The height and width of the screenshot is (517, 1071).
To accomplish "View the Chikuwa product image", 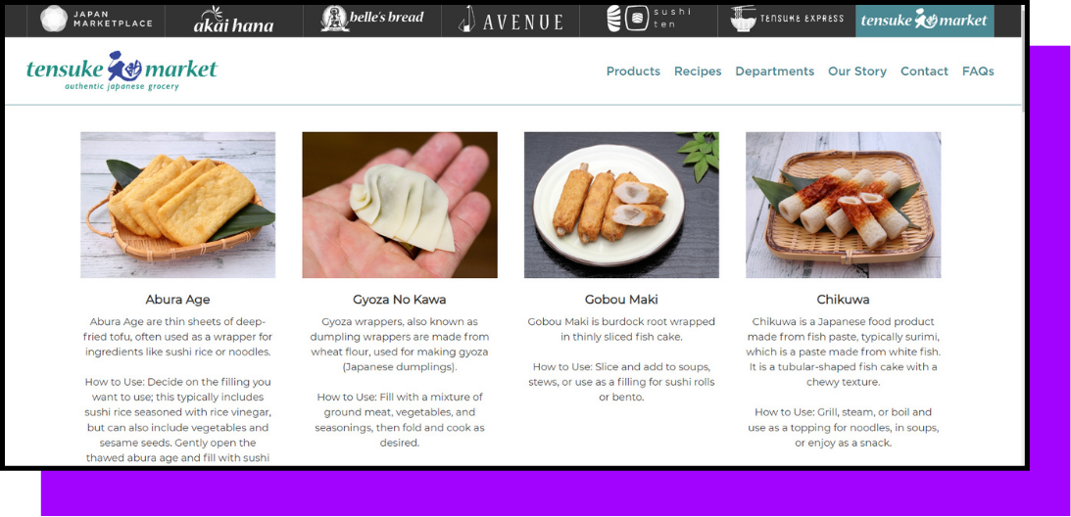I will (843, 205).
